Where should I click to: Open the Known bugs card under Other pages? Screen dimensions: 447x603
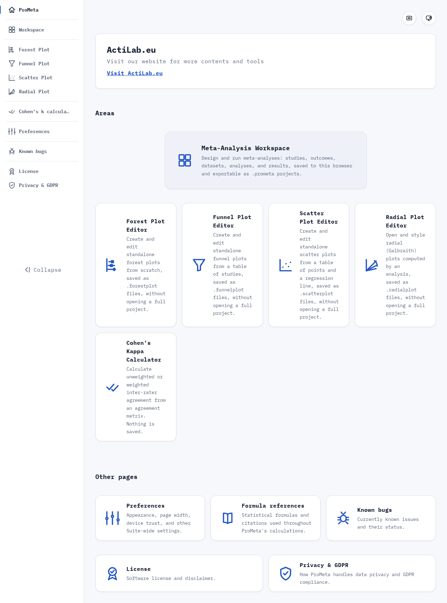(381, 518)
